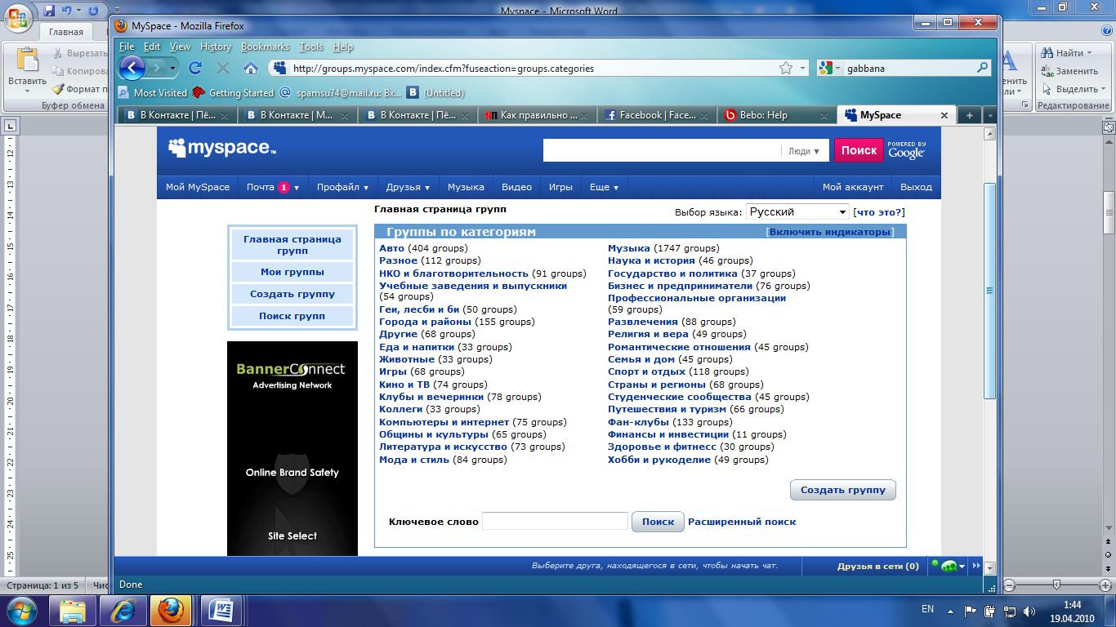Click the Stop loading X icon
Viewport: 1116px width, 627px height.
tap(223, 69)
